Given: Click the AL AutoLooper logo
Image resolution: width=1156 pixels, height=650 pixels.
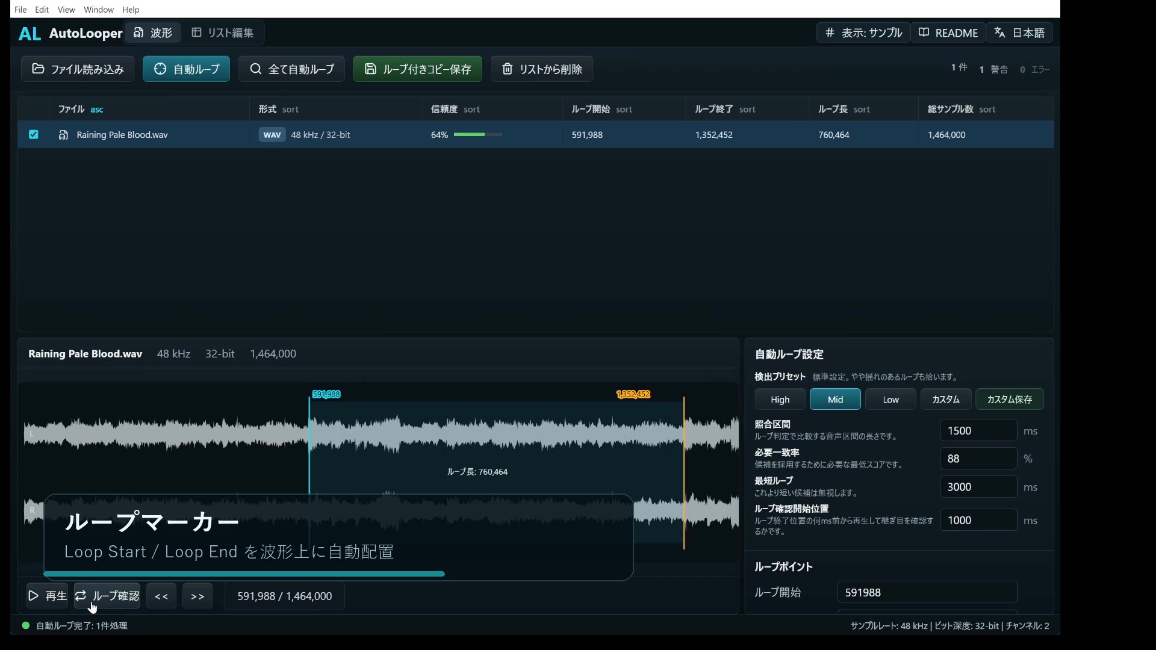Looking at the screenshot, I should coord(70,33).
